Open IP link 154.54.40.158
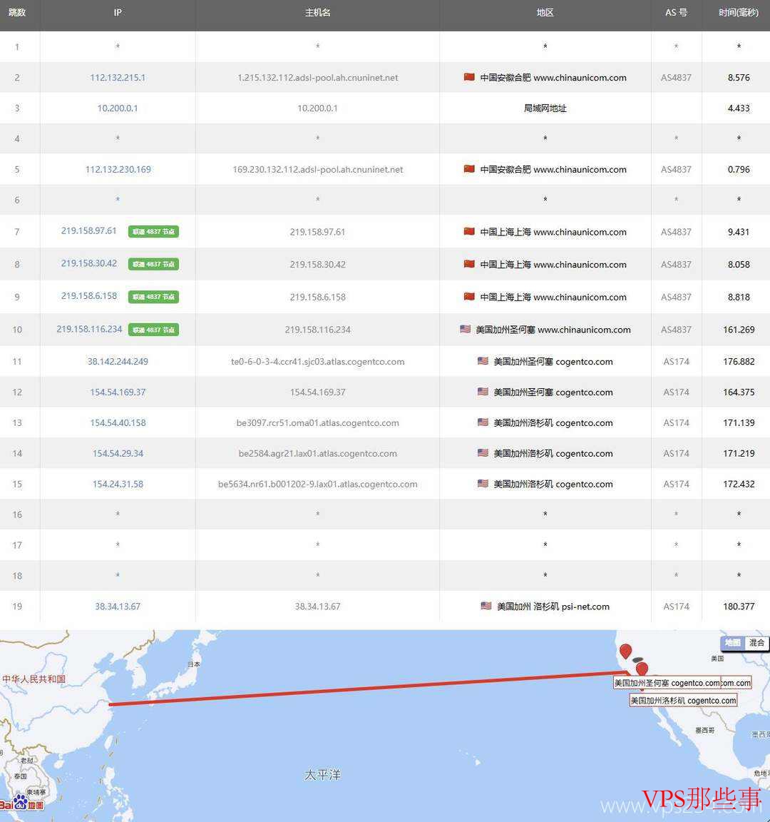Screen dimensions: 770x822 (x=118, y=422)
